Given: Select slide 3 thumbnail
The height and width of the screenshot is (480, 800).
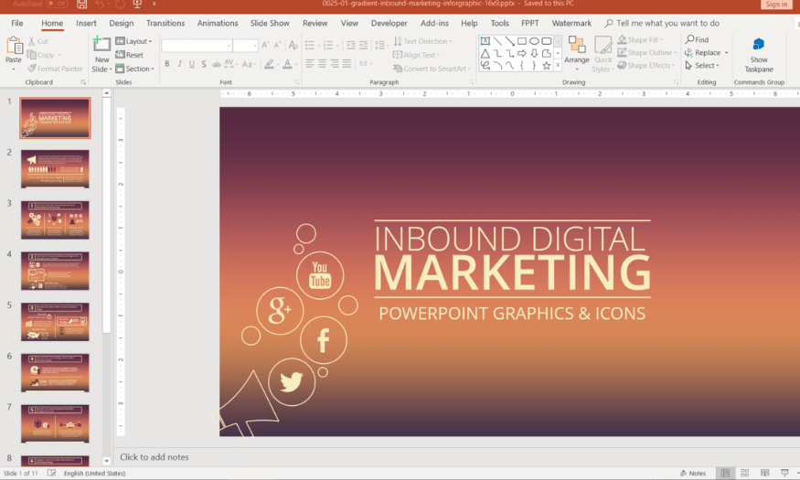Looking at the screenshot, I should tap(55, 219).
